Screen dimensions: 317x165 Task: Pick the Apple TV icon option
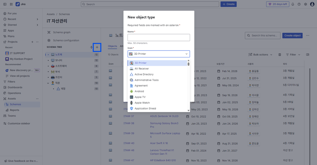point(157,97)
